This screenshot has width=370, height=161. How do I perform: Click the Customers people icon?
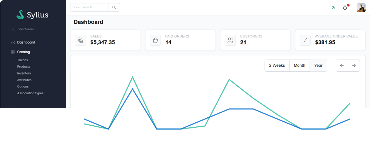[x=230, y=40]
